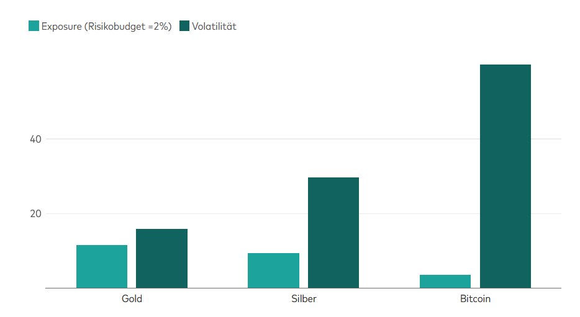580x317 pixels.
Task: Select the Silber Exposure bar
Action: pyautogui.click(x=273, y=270)
